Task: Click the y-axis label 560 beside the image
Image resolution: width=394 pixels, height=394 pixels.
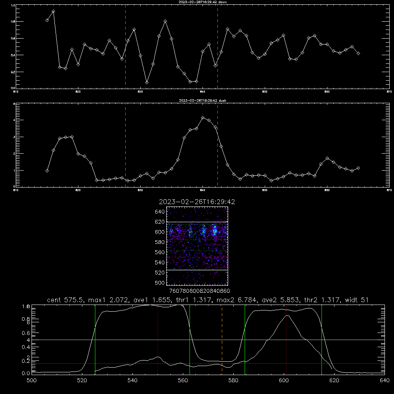Action: [160, 252]
